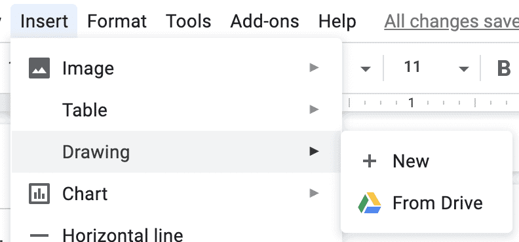519x242 pixels.
Task: Choose From Drive drawing option
Action: [427, 203]
